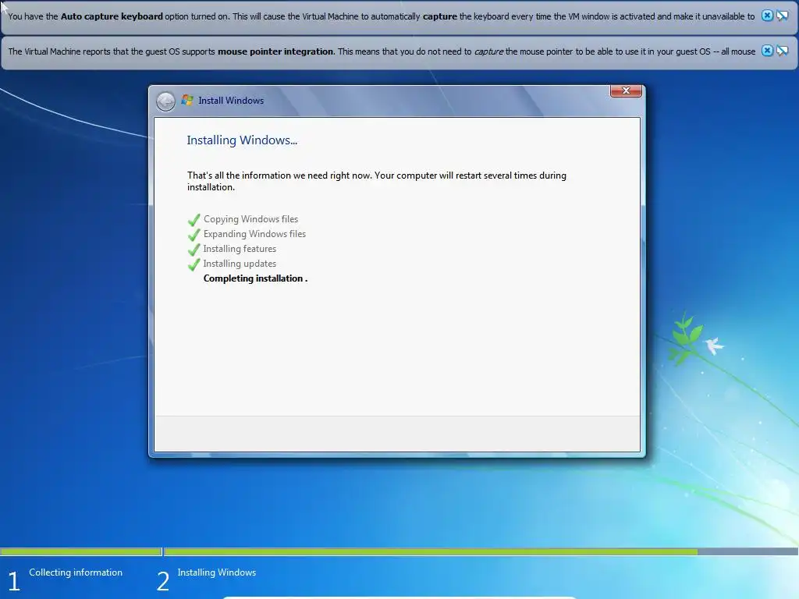The width and height of the screenshot is (799, 599).
Task: Click the mouse pointer integration message text
Action: [x=382, y=51]
